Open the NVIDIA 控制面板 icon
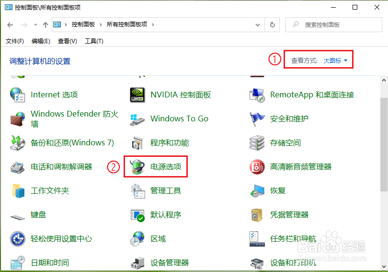This screenshot has height=272, width=388. [137, 95]
